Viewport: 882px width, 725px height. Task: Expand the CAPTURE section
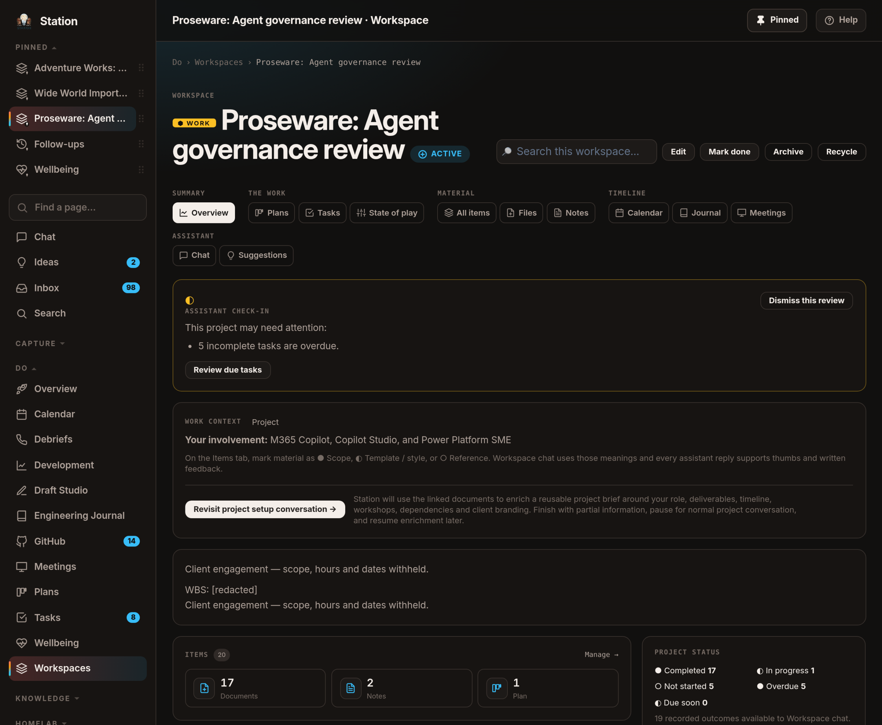[x=40, y=343]
